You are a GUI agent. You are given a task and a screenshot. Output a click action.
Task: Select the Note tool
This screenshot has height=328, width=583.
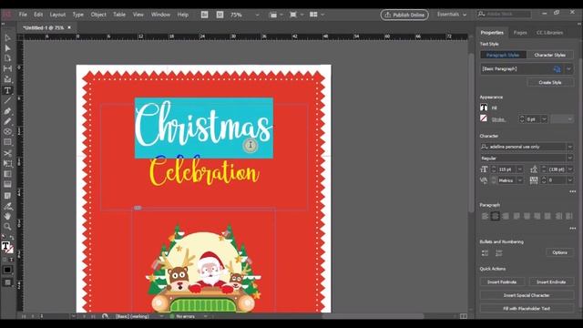(x=7, y=196)
